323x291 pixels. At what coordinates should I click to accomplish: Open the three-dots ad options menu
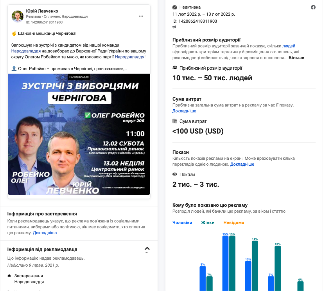click(141, 16)
